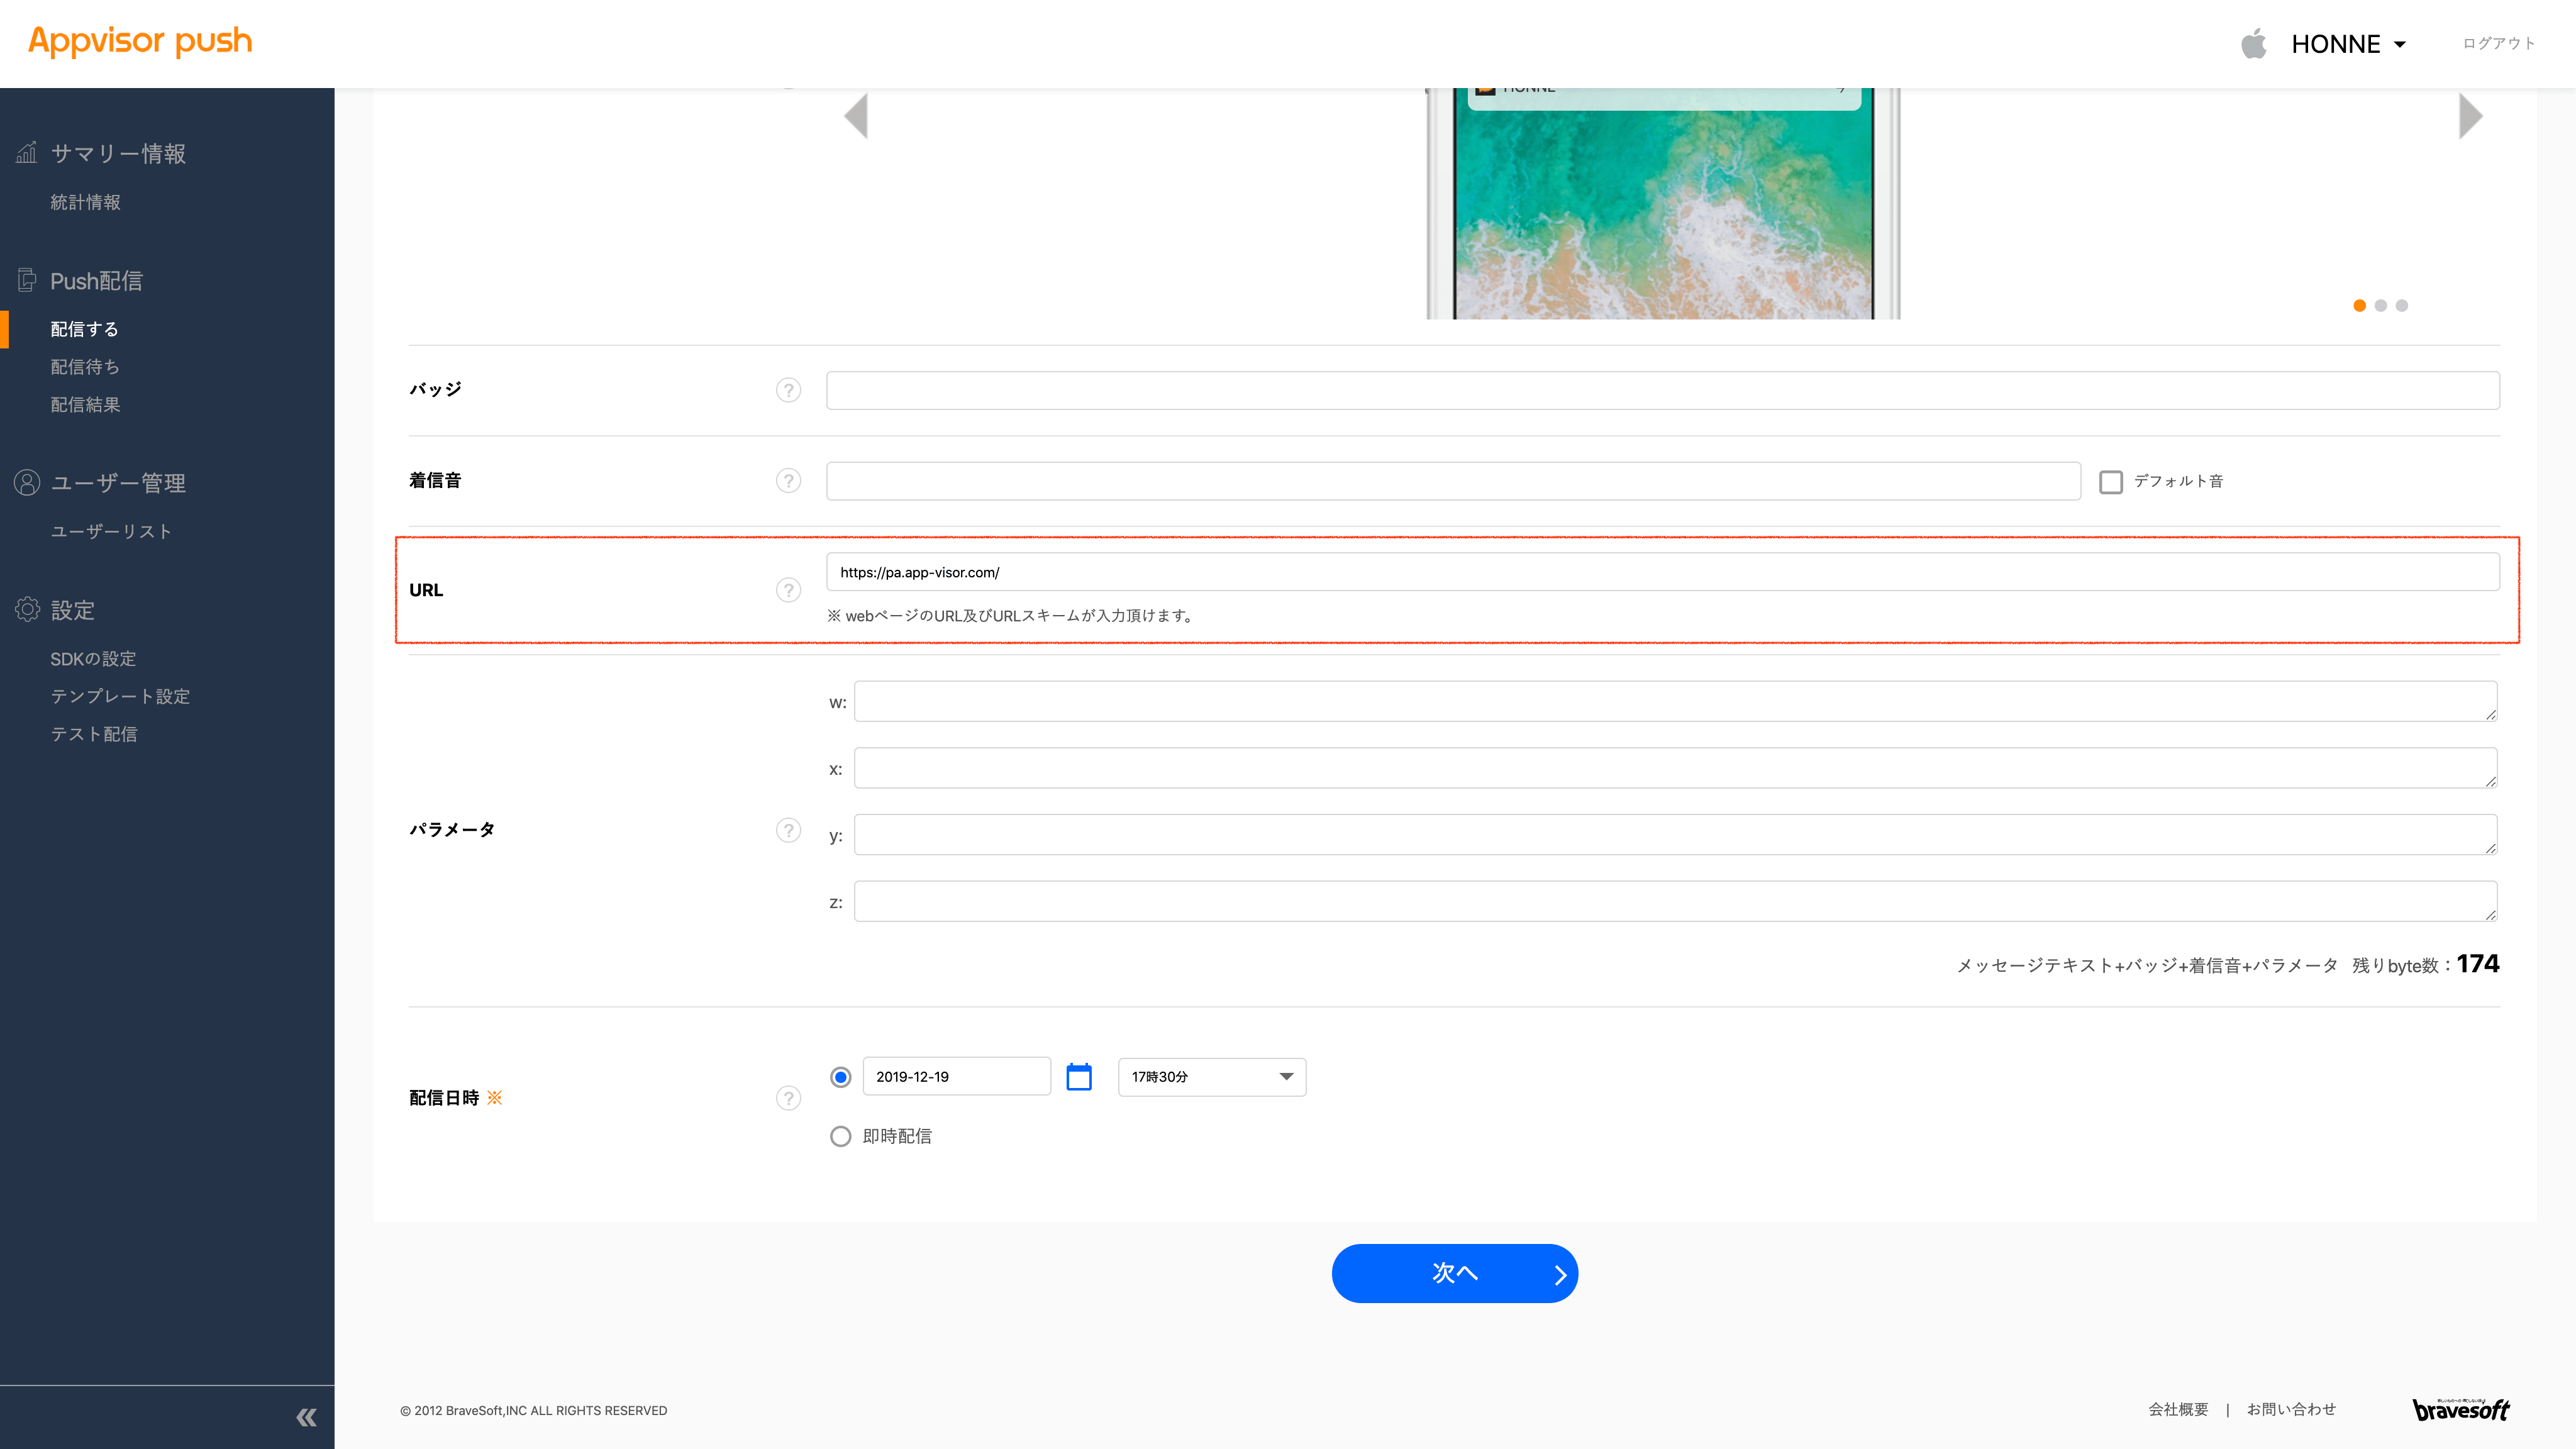
Task: Open 設定 section heading
Action: coord(72,610)
